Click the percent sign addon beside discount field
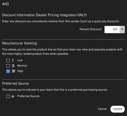The width and height of the screenshot is (127, 116). (122, 29)
